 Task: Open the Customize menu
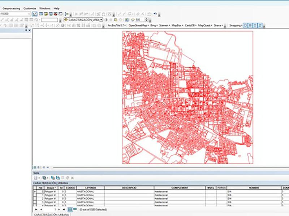[x=29, y=8]
